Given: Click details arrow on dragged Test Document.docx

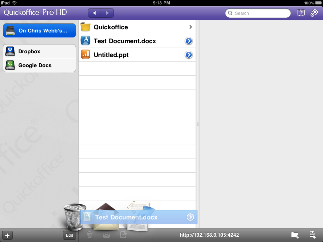Looking at the screenshot, I should click(x=190, y=217).
